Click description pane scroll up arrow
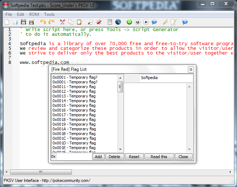The width and height of the screenshot is (237, 187). [x=189, y=87]
